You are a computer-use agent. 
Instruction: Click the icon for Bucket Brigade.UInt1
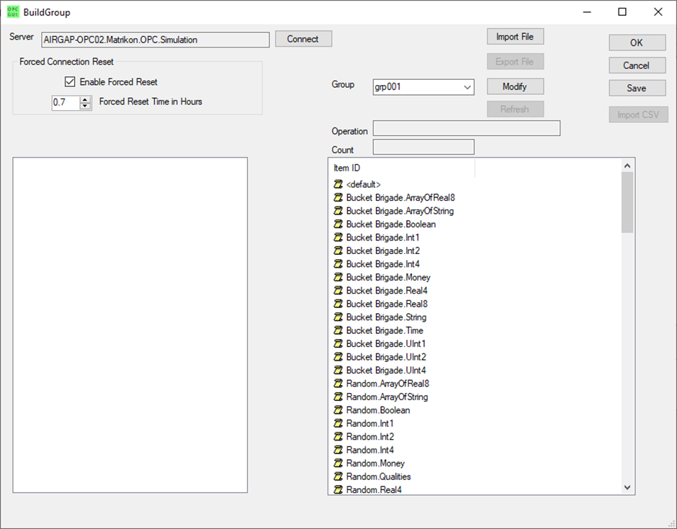[x=338, y=344]
